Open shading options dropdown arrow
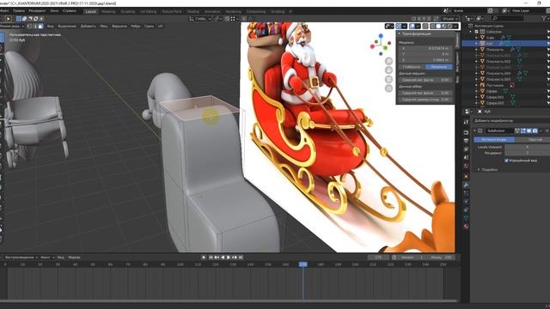Viewport: 550px width, 309px height. pyautogui.click(x=455, y=27)
